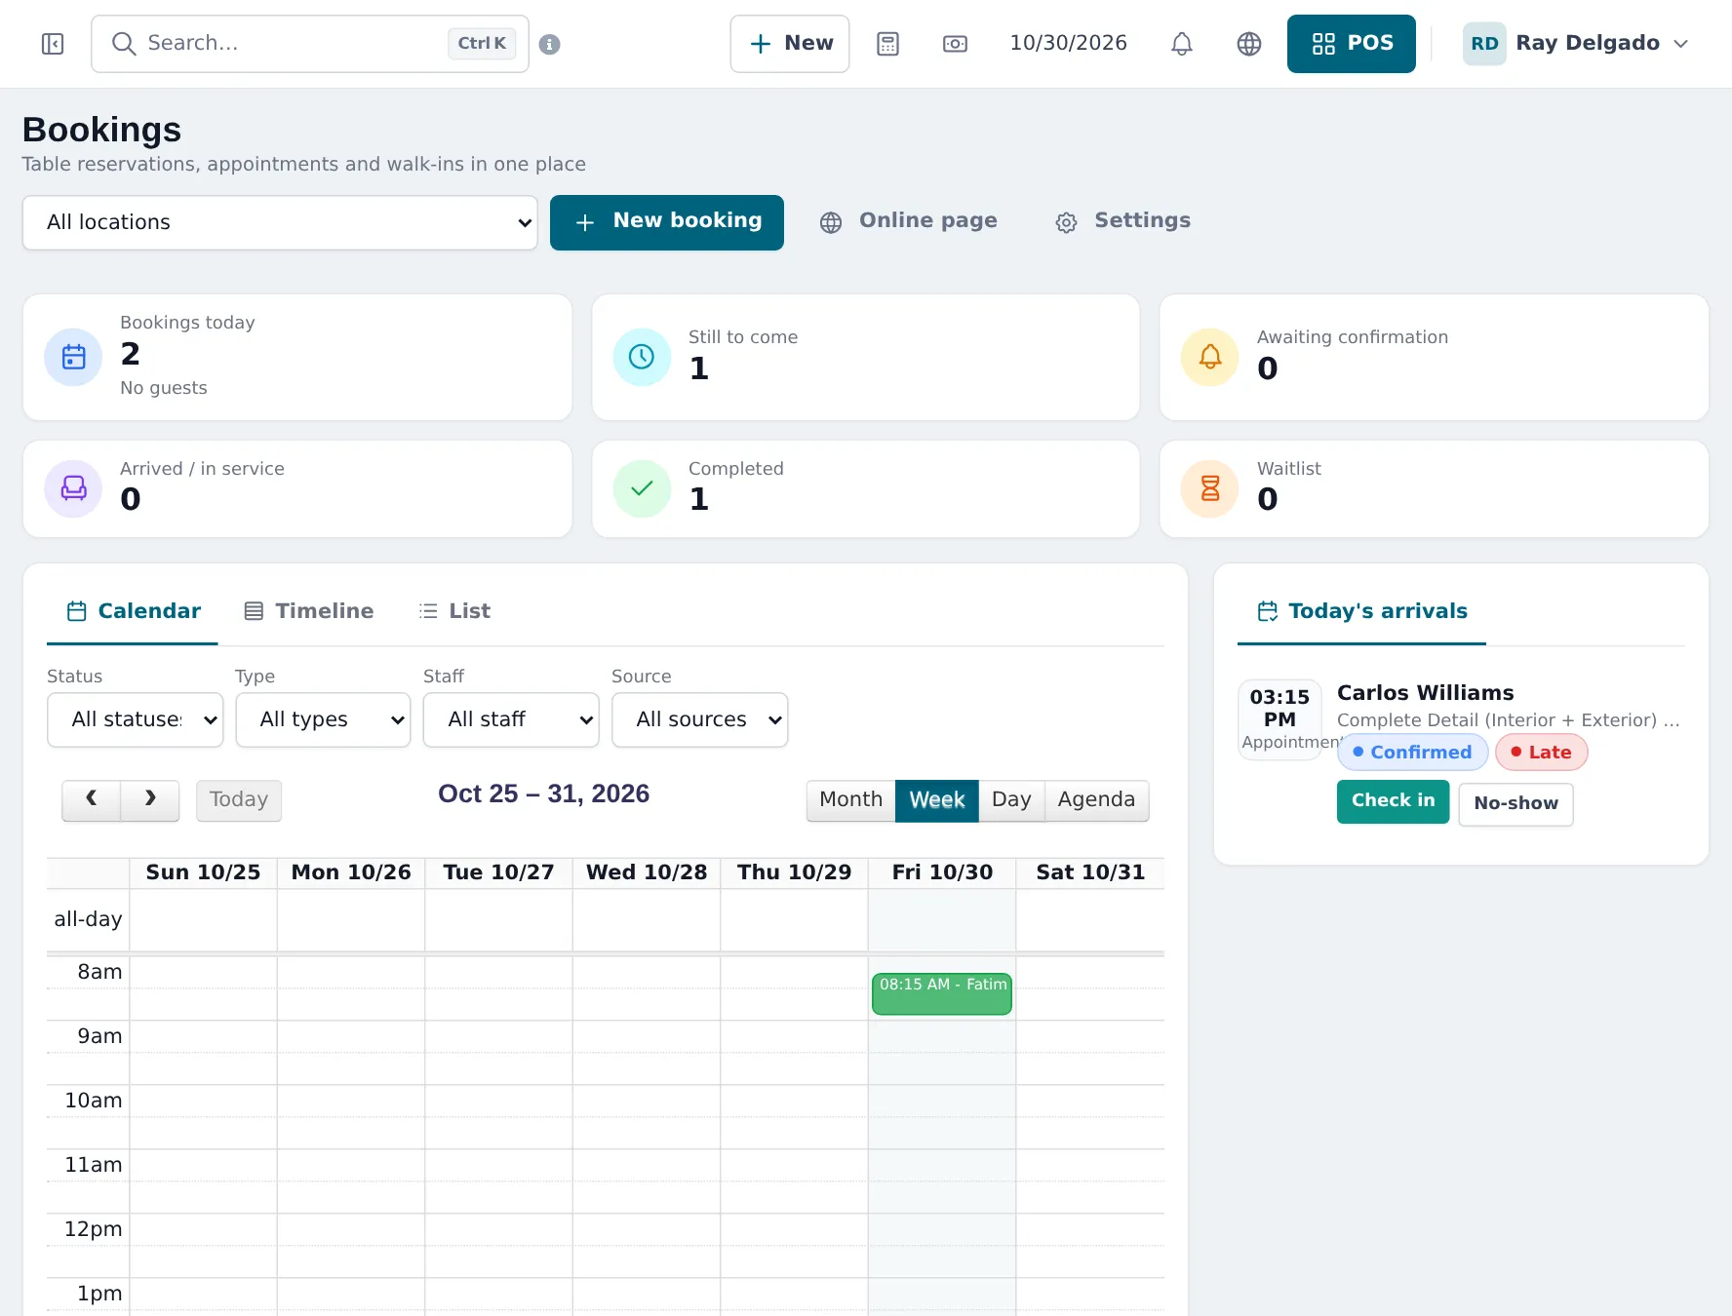Click the Still to come clock icon
This screenshot has width=1732, height=1316.
(642, 357)
